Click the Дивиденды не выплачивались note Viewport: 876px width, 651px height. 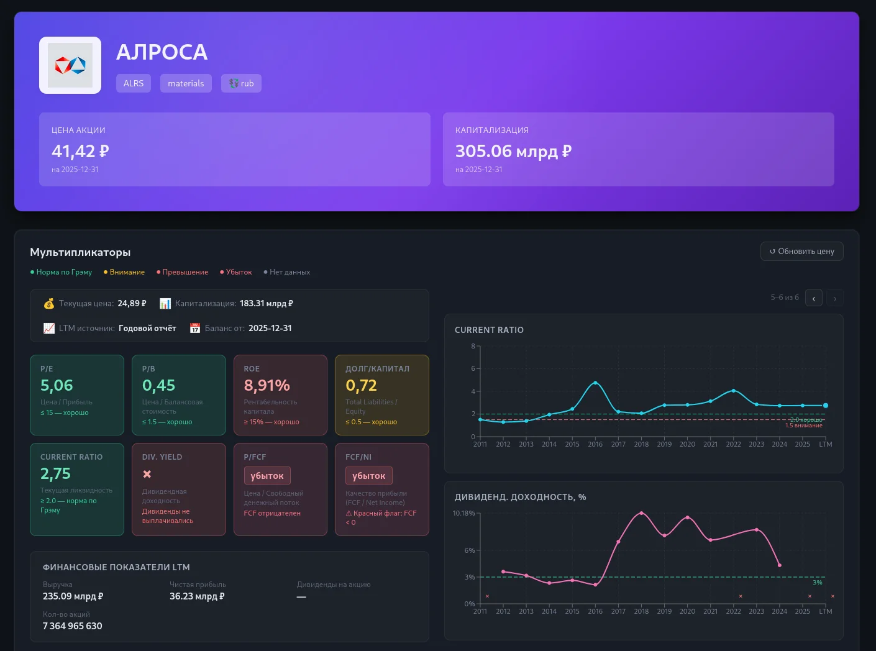[x=168, y=516]
